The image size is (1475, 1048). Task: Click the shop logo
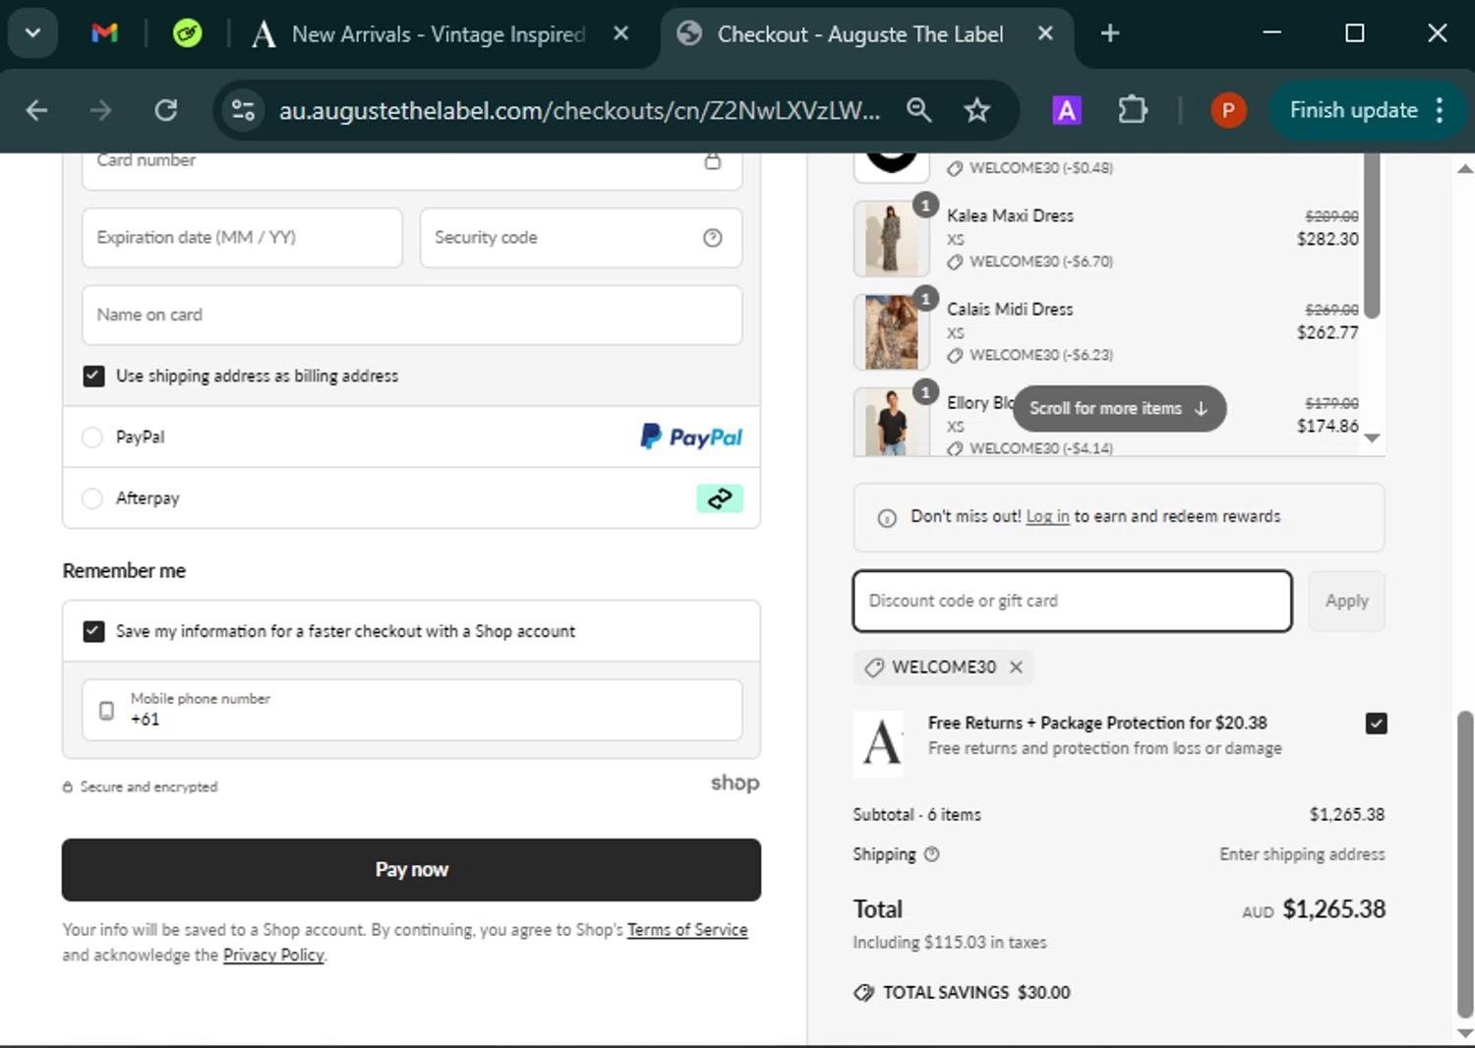tap(735, 784)
